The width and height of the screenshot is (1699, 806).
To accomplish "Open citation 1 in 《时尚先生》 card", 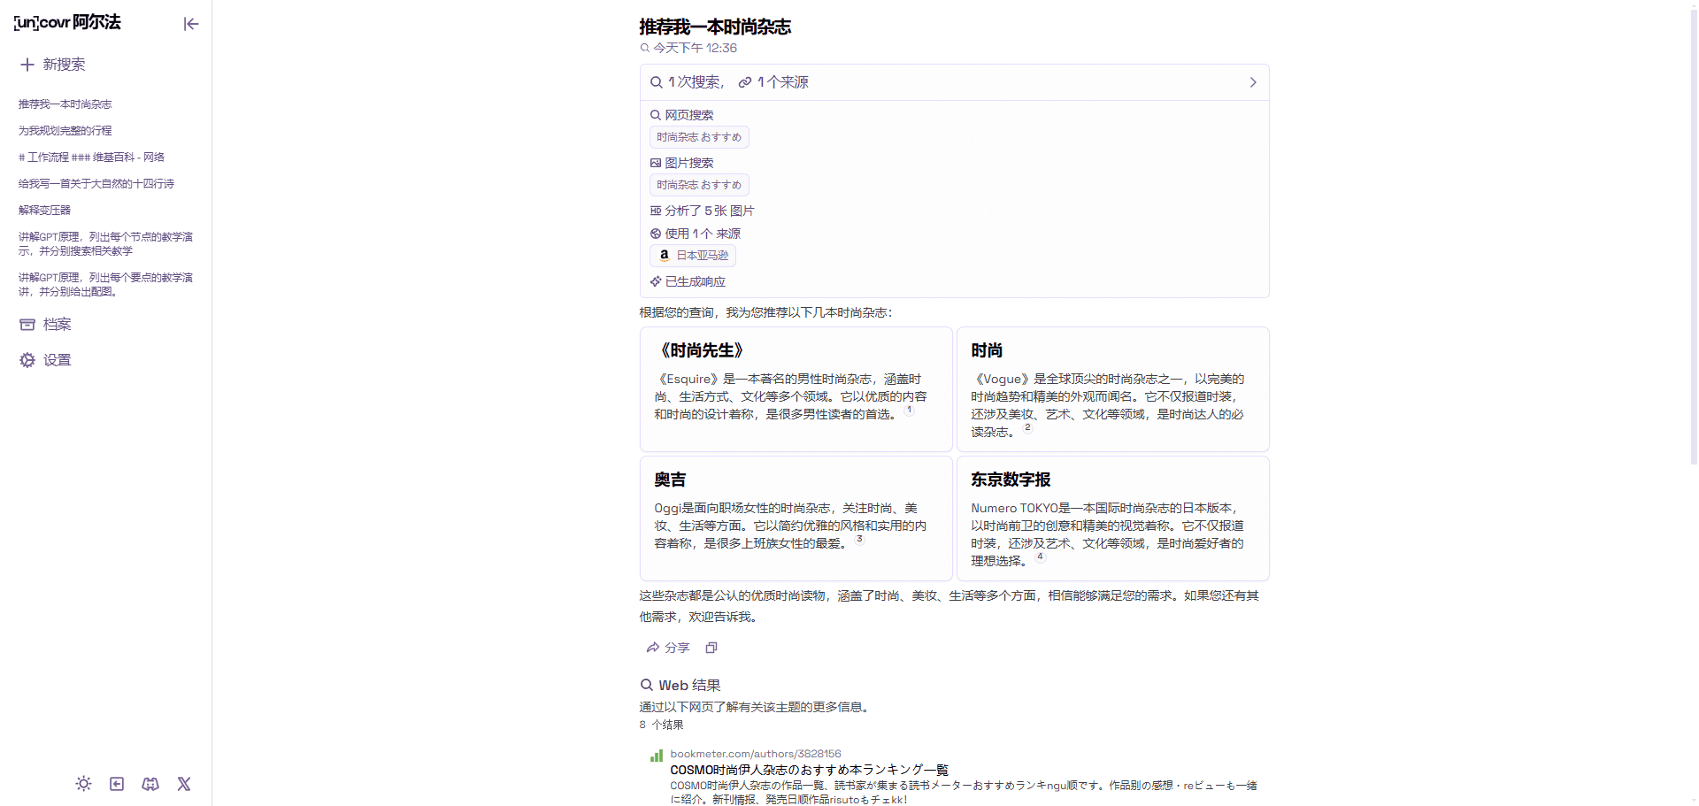I will click(x=909, y=410).
